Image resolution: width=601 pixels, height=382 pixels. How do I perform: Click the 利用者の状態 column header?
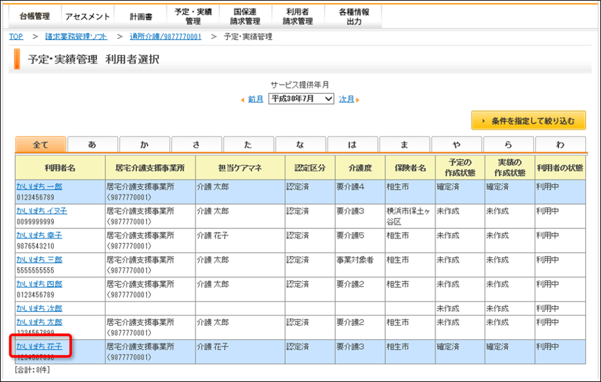point(560,167)
